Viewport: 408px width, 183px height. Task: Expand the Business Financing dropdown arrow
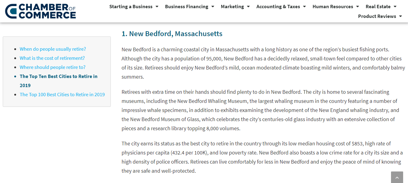pos(213,7)
